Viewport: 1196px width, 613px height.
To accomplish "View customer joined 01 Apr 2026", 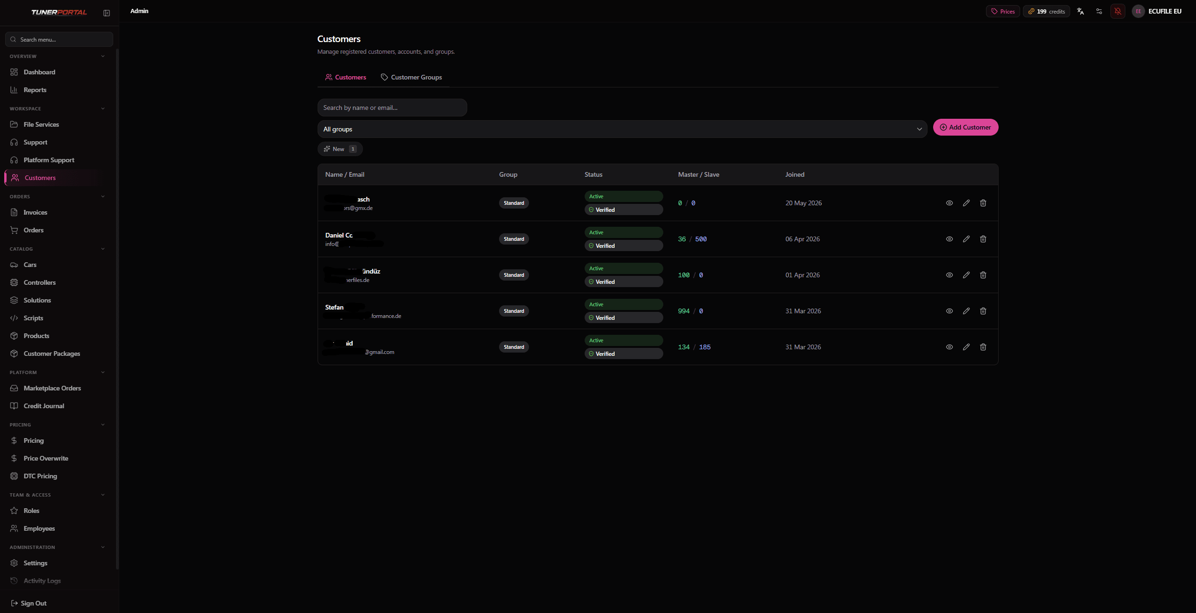I will [x=950, y=275].
